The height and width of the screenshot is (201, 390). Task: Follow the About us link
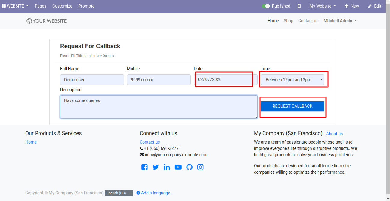pyautogui.click(x=334, y=133)
